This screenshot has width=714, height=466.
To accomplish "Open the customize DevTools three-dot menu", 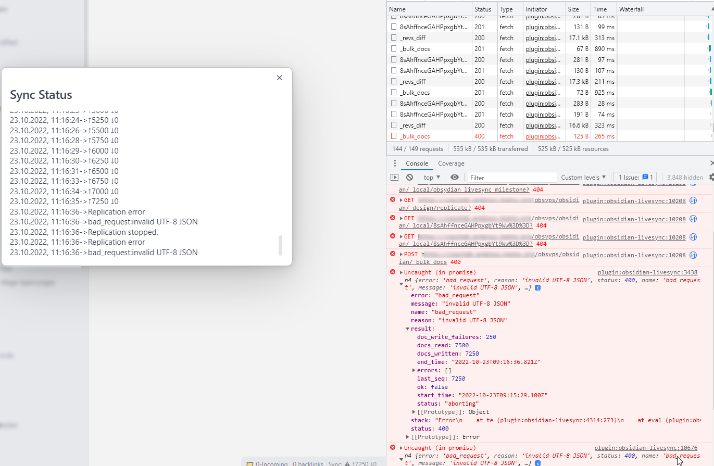I will (x=394, y=163).
